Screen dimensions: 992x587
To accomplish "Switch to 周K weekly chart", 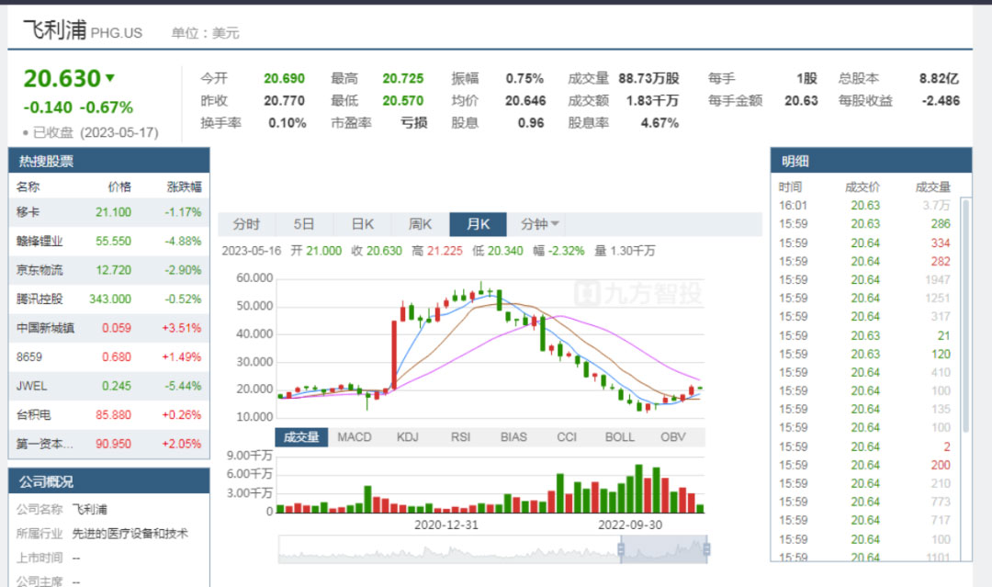I will (421, 224).
